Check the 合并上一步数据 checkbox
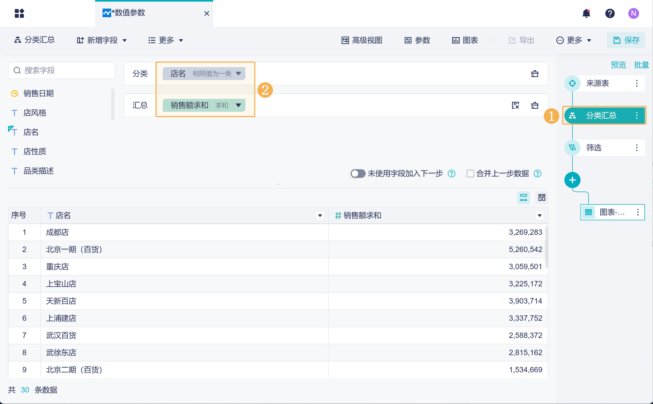653x404 pixels. coord(470,174)
